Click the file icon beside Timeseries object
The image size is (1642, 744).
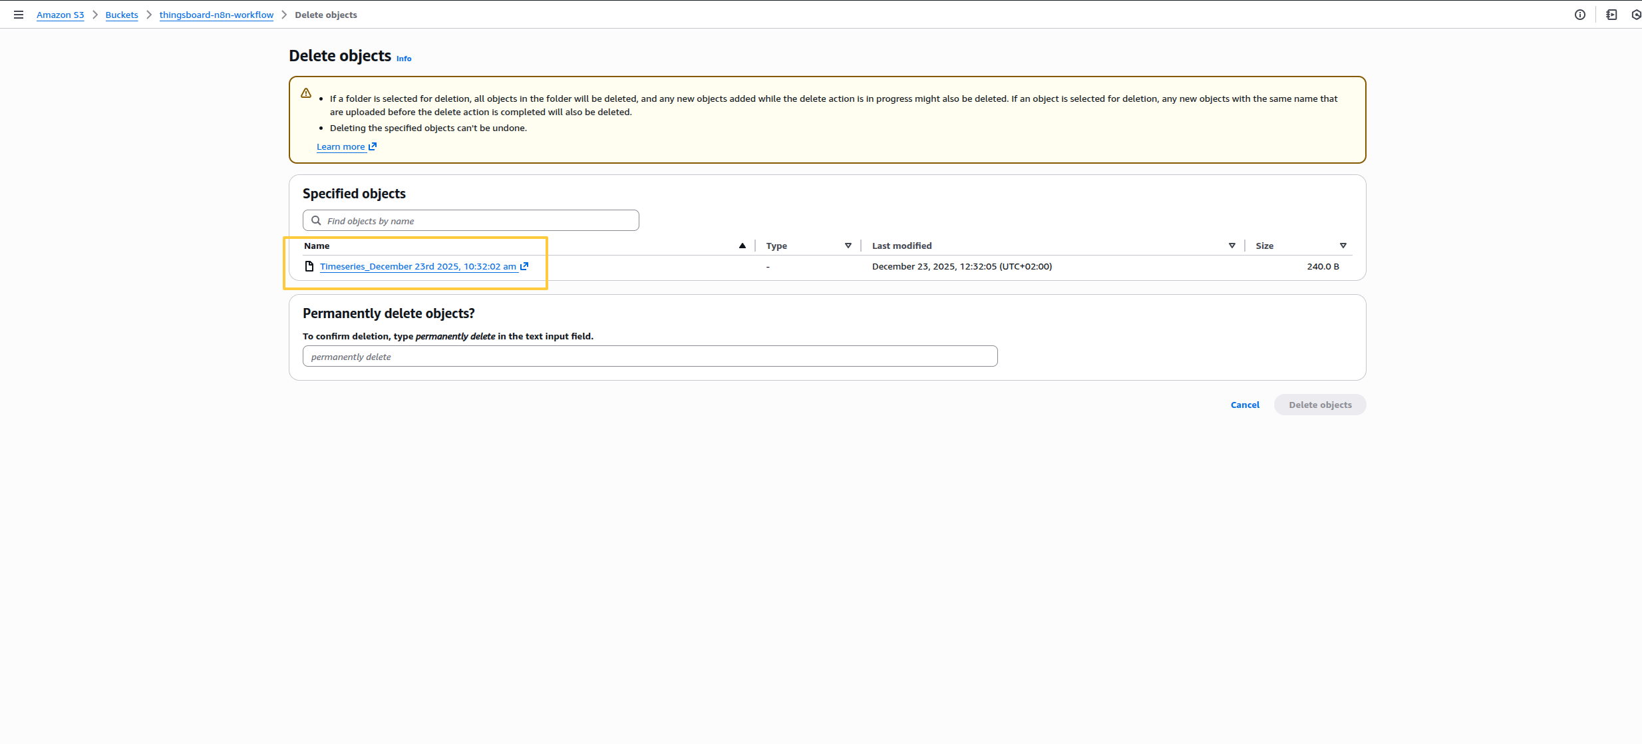pyautogui.click(x=309, y=266)
